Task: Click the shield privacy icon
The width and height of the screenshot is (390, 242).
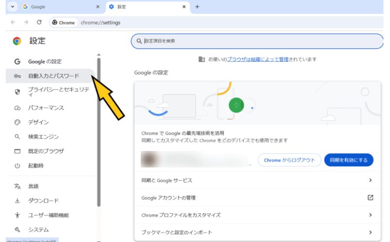Action: click(17, 92)
